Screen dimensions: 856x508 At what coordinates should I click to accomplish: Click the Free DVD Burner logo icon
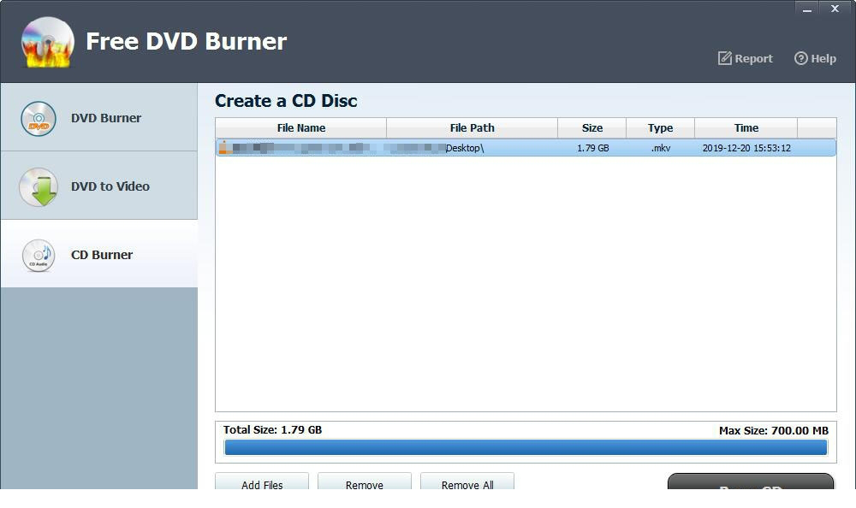[x=47, y=40]
